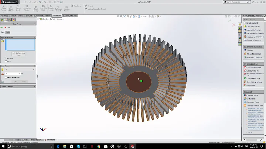The image size is (266, 149).
Task: Switch to the Sketch ribbon tab
Action: pos(21,16)
